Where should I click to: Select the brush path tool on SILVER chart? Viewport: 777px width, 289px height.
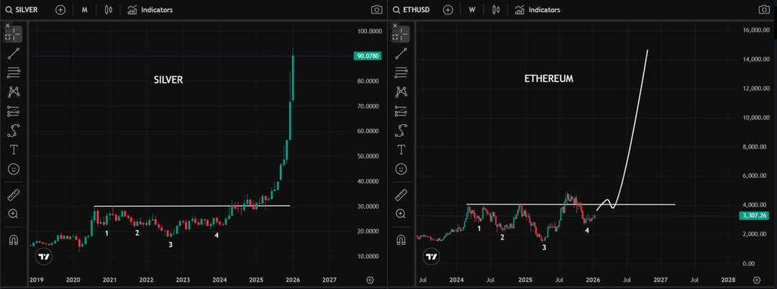click(14, 131)
